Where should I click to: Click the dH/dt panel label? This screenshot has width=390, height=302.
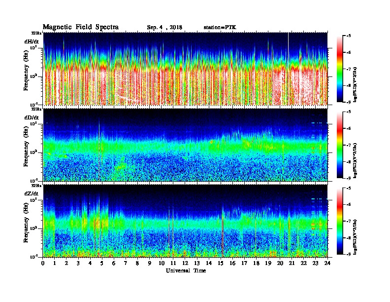point(32,41)
